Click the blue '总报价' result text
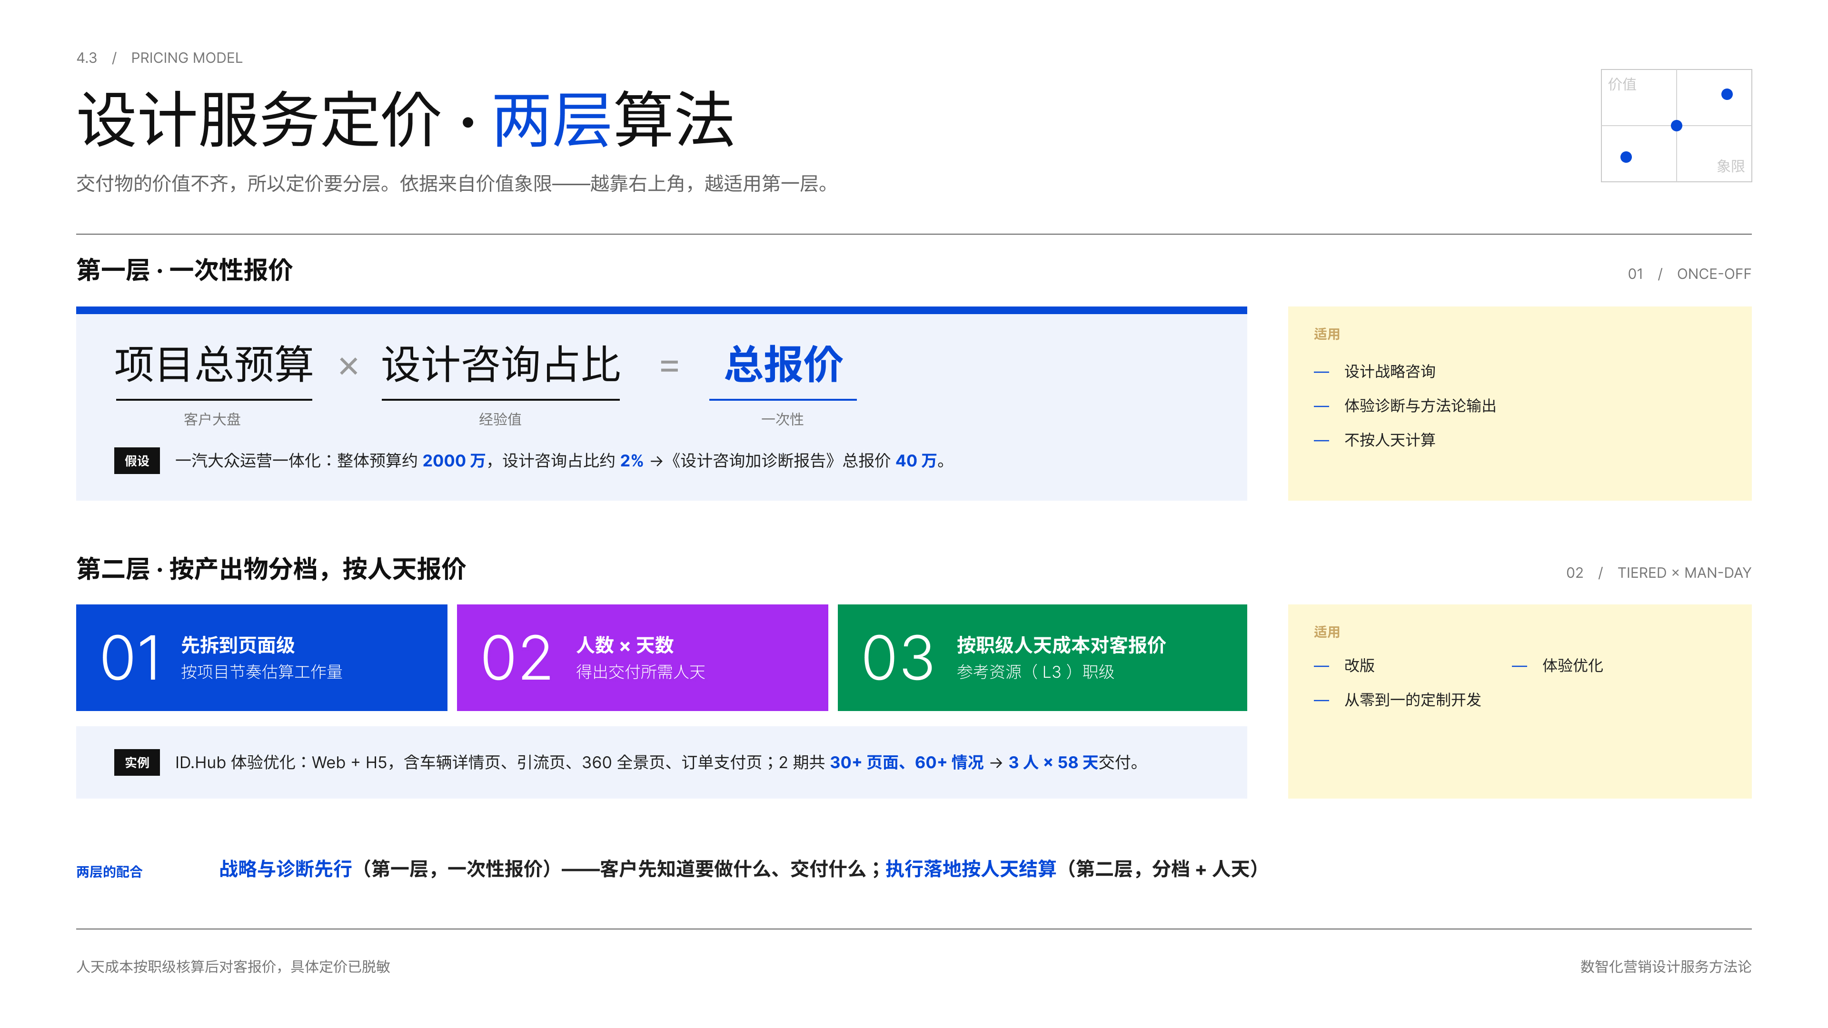Viewport: 1828px width, 1028px height. 784,366
